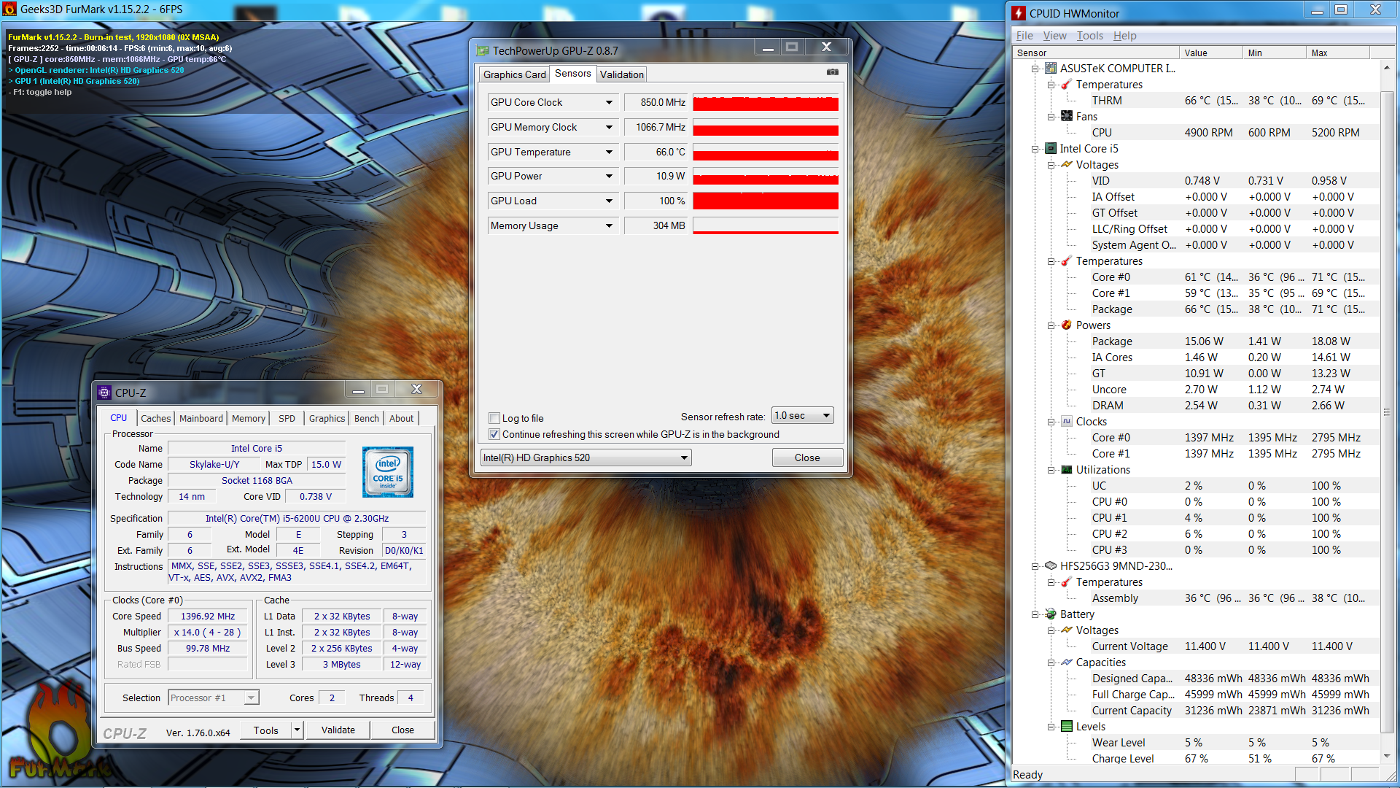Click the Value column header in HWMonitor
The width and height of the screenshot is (1400, 788).
pos(1210,53)
